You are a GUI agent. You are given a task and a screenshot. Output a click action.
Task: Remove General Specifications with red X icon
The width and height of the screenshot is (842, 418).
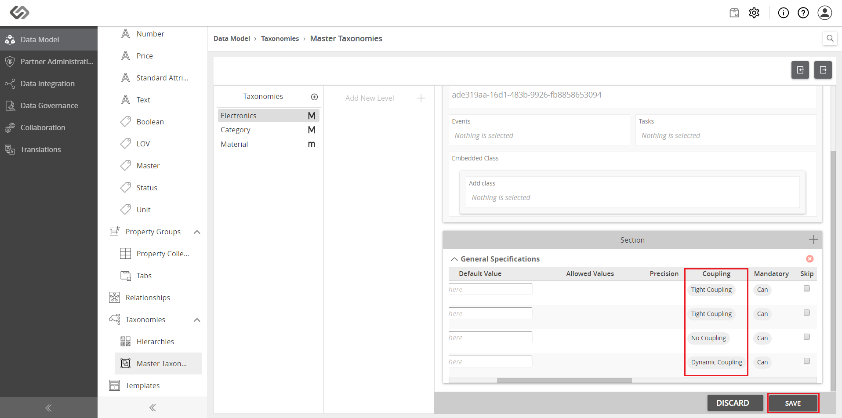point(810,259)
